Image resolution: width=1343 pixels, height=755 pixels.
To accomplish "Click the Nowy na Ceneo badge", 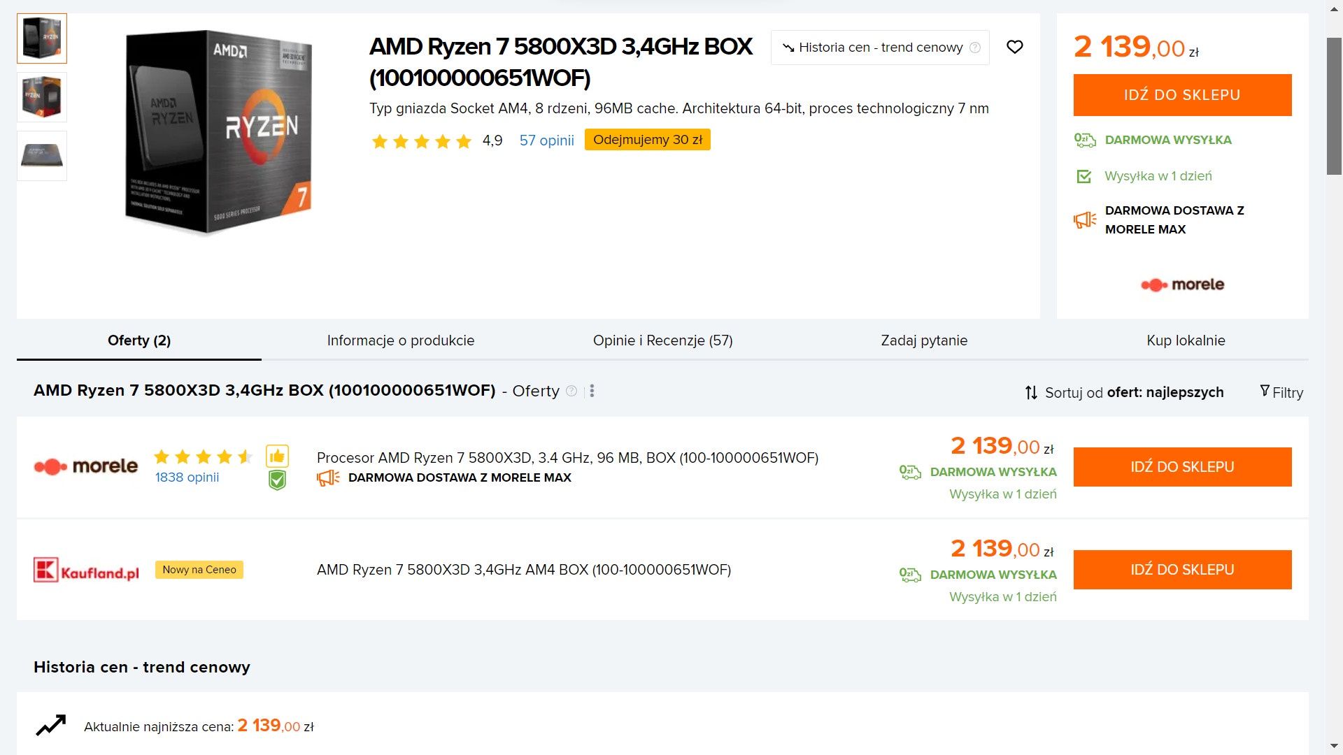I will pos(199,570).
